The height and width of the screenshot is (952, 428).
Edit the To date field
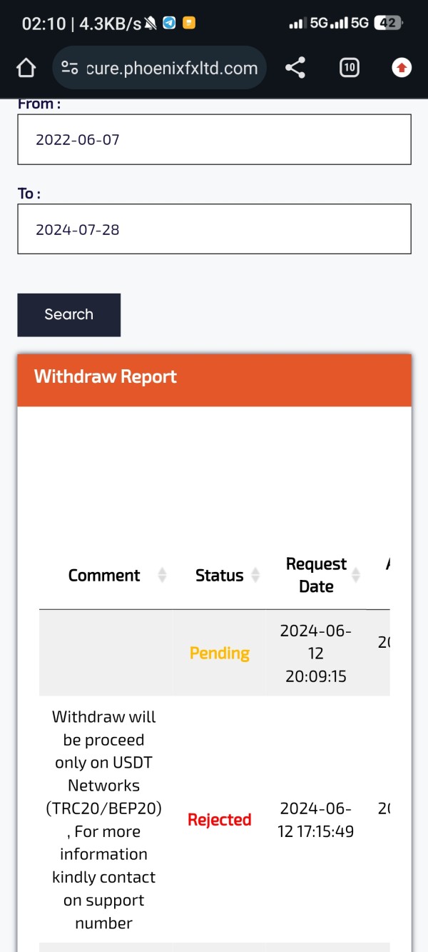tap(214, 229)
